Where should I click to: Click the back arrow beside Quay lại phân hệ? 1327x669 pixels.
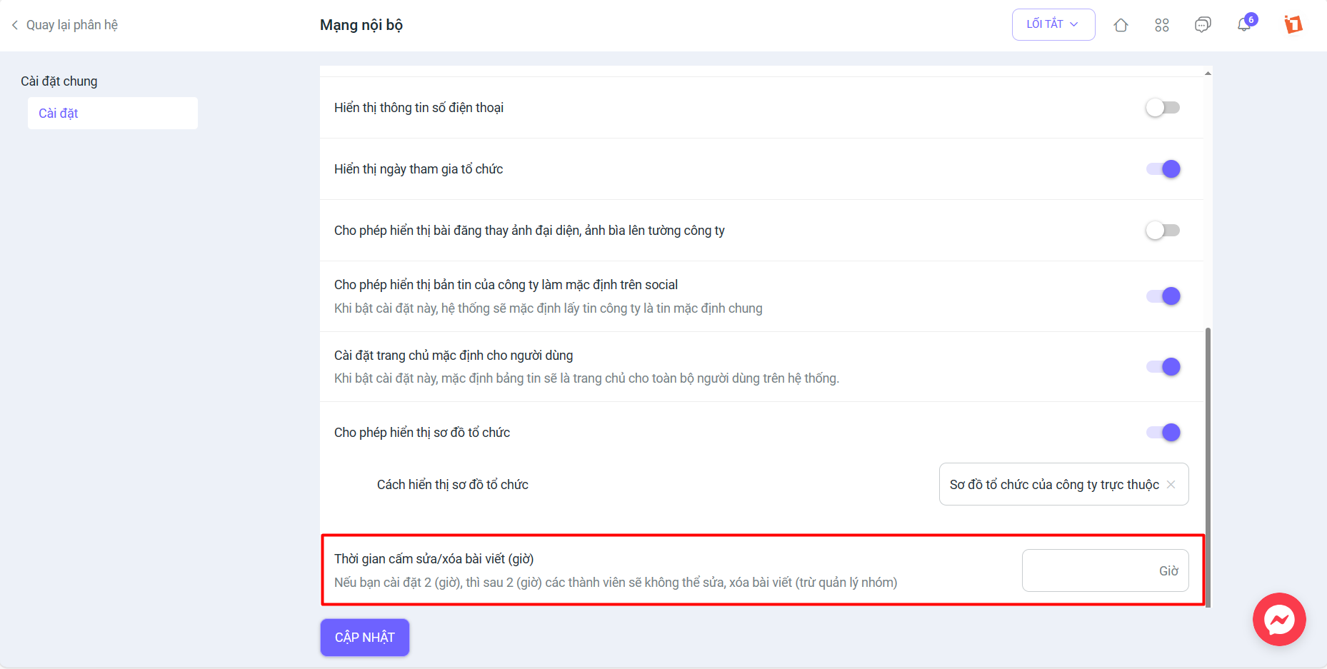tap(15, 25)
